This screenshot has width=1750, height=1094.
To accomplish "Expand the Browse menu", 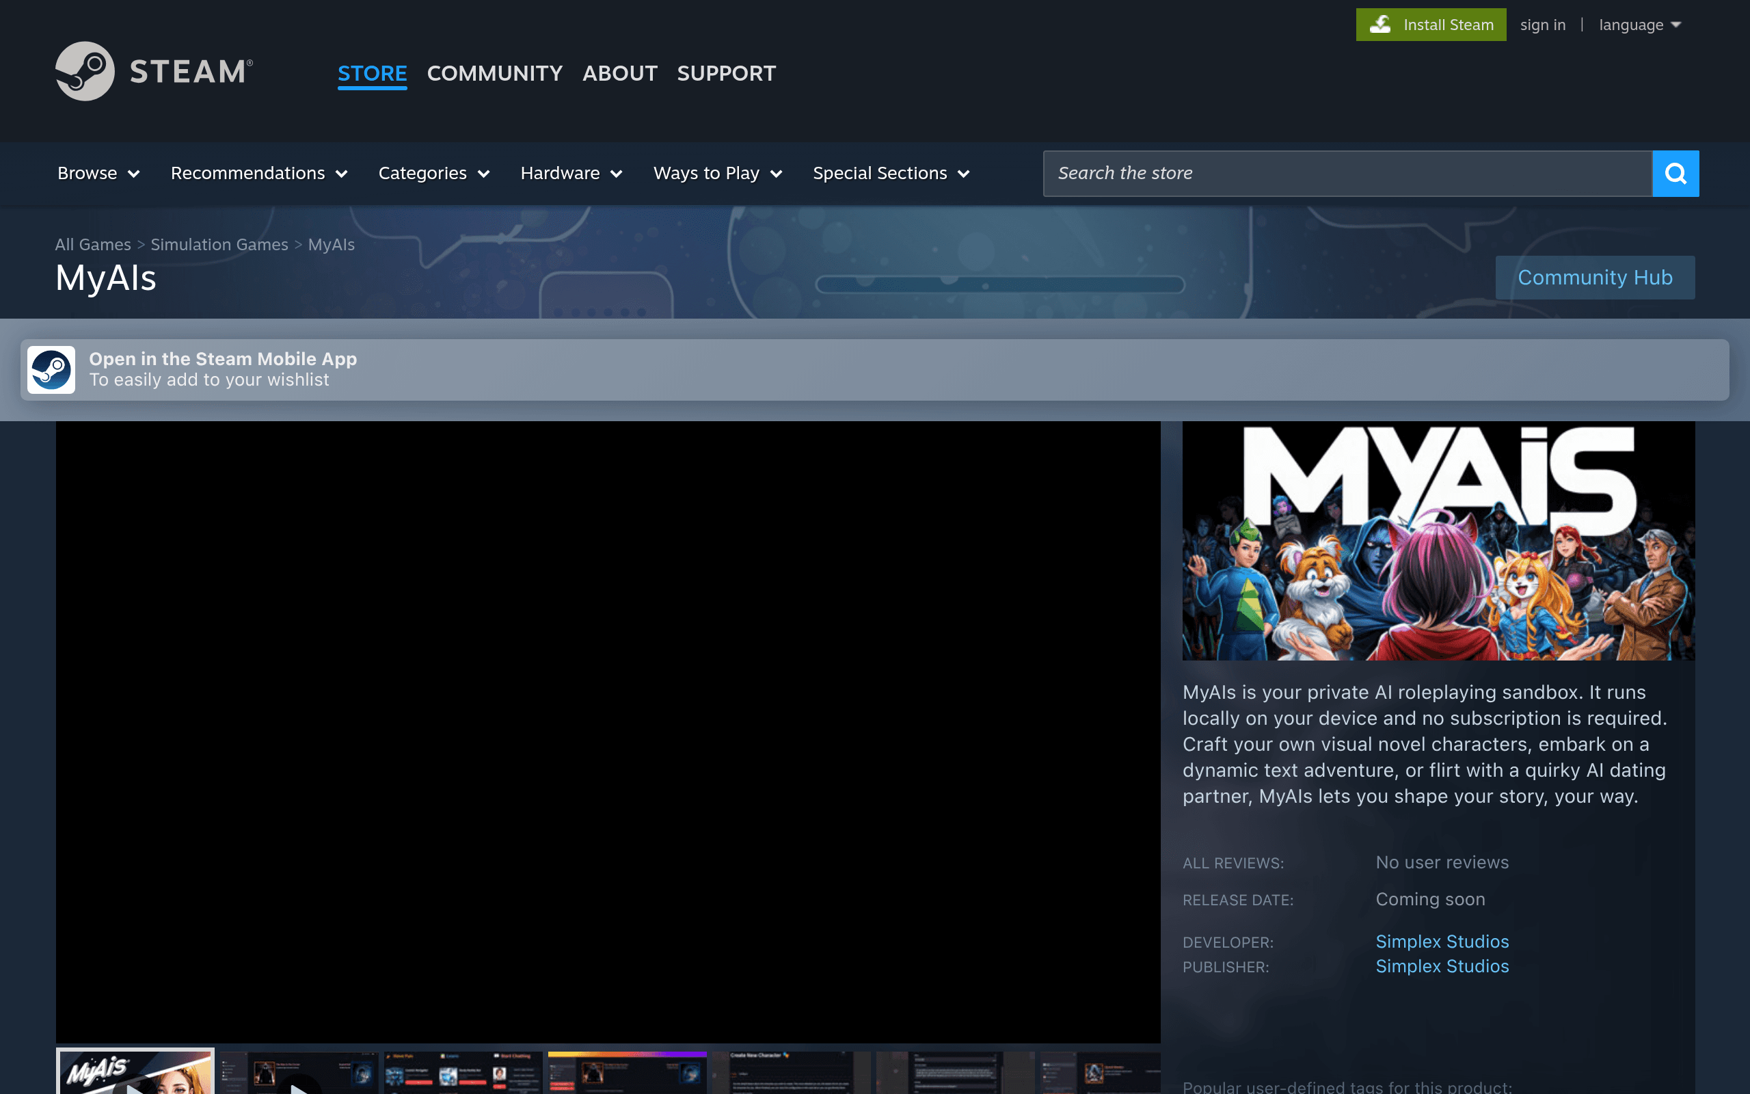I will (98, 174).
